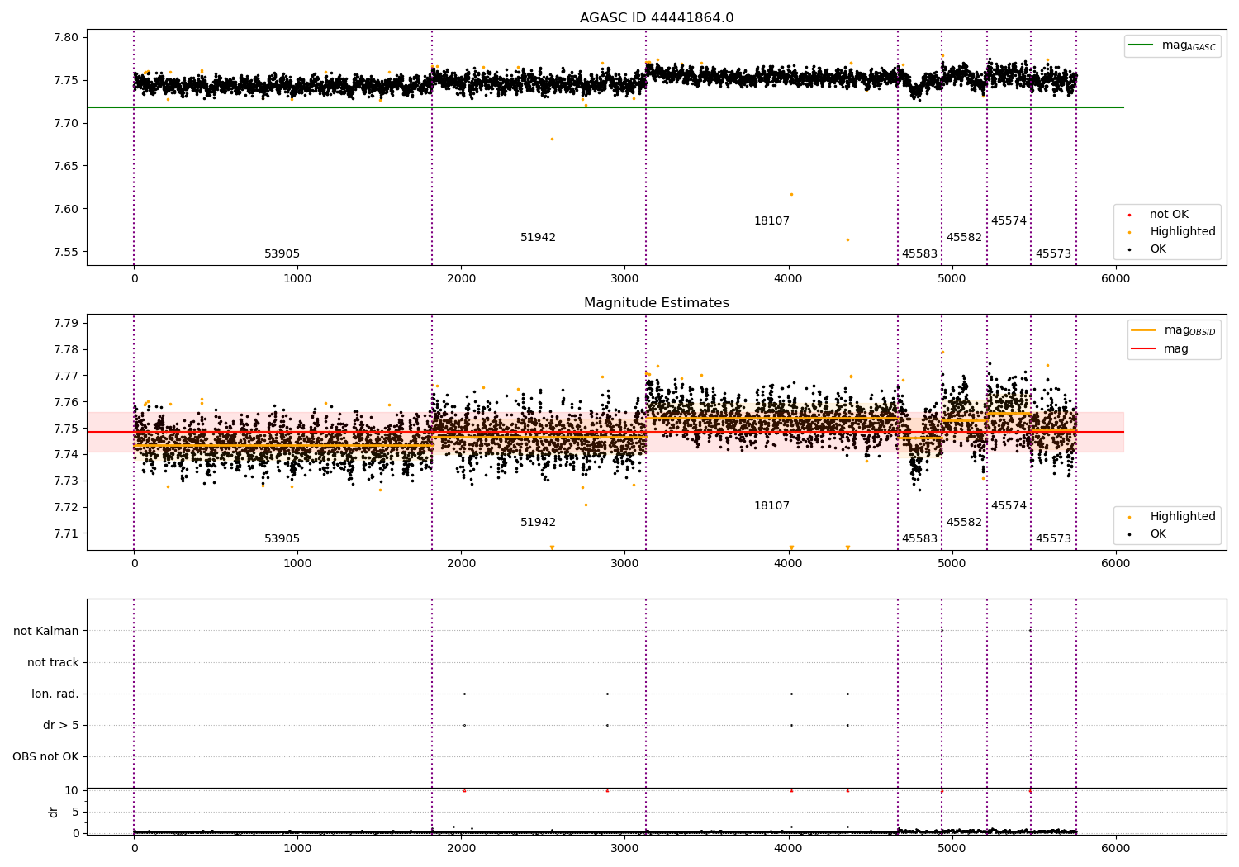Click the 7.55 y-tick in top plot
Image resolution: width=1239 pixels, height=867 pixels.
(66, 252)
